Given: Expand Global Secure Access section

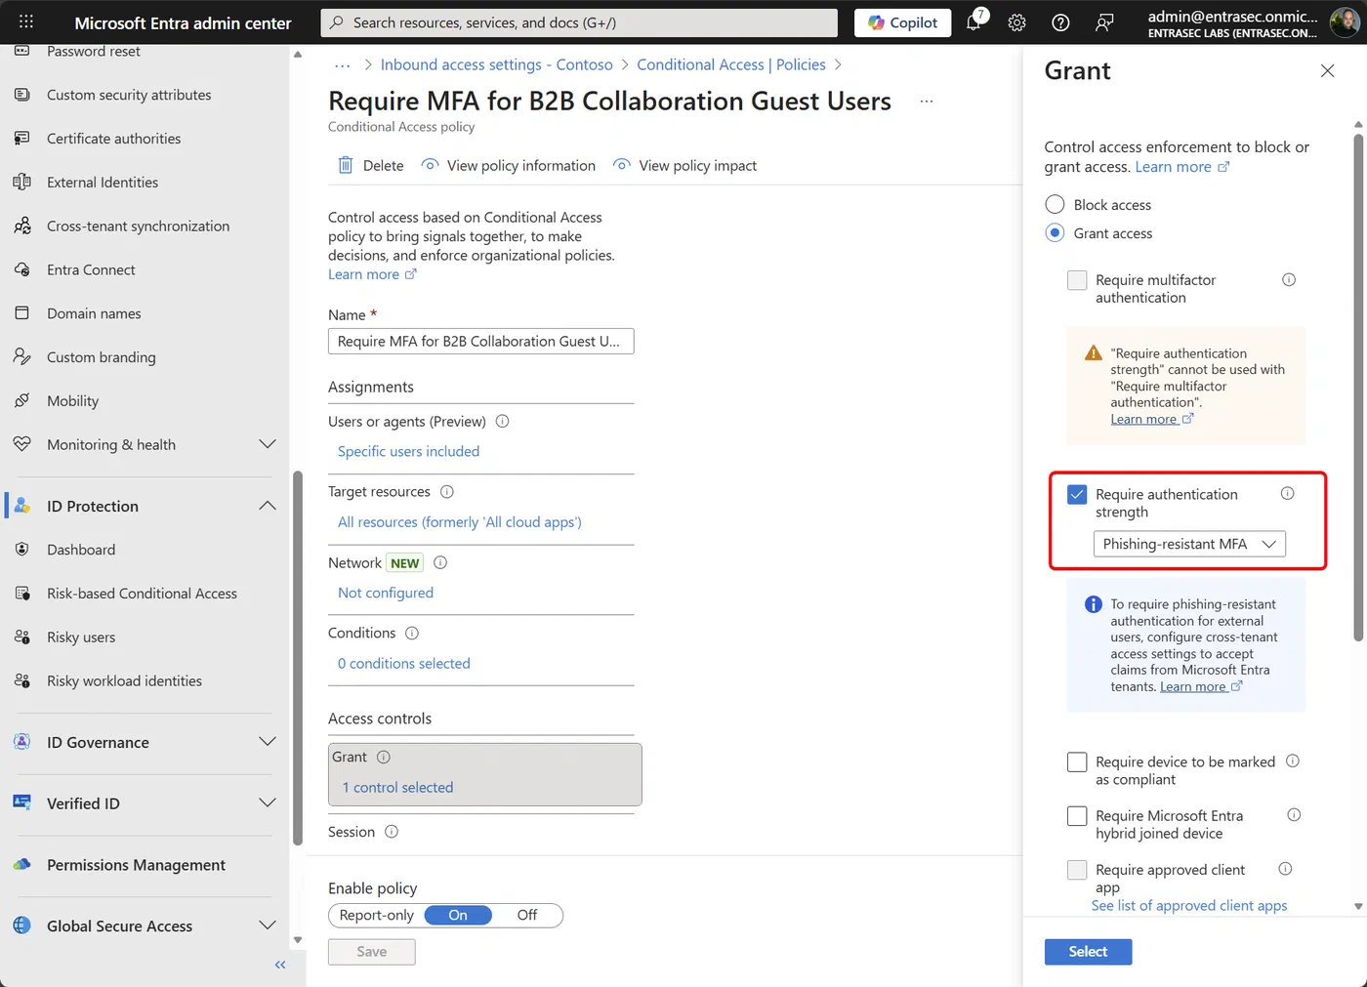Looking at the screenshot, I should pos(267,925).
